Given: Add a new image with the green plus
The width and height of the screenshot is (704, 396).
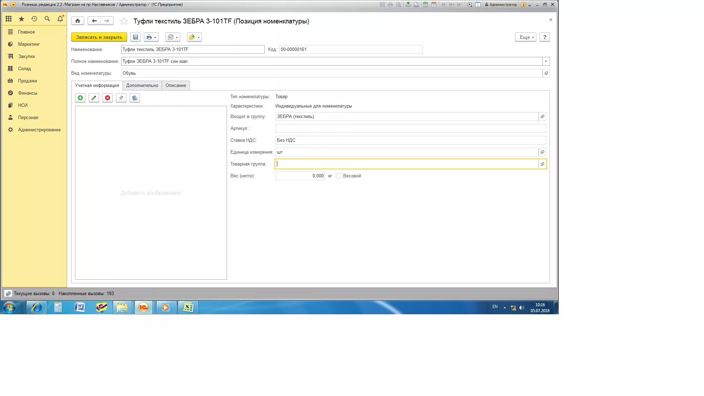Looking at the screenshot, I should click(x=80, y=98).
